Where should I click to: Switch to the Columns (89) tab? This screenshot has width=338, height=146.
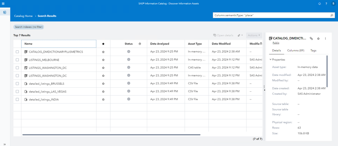(295, 51)
